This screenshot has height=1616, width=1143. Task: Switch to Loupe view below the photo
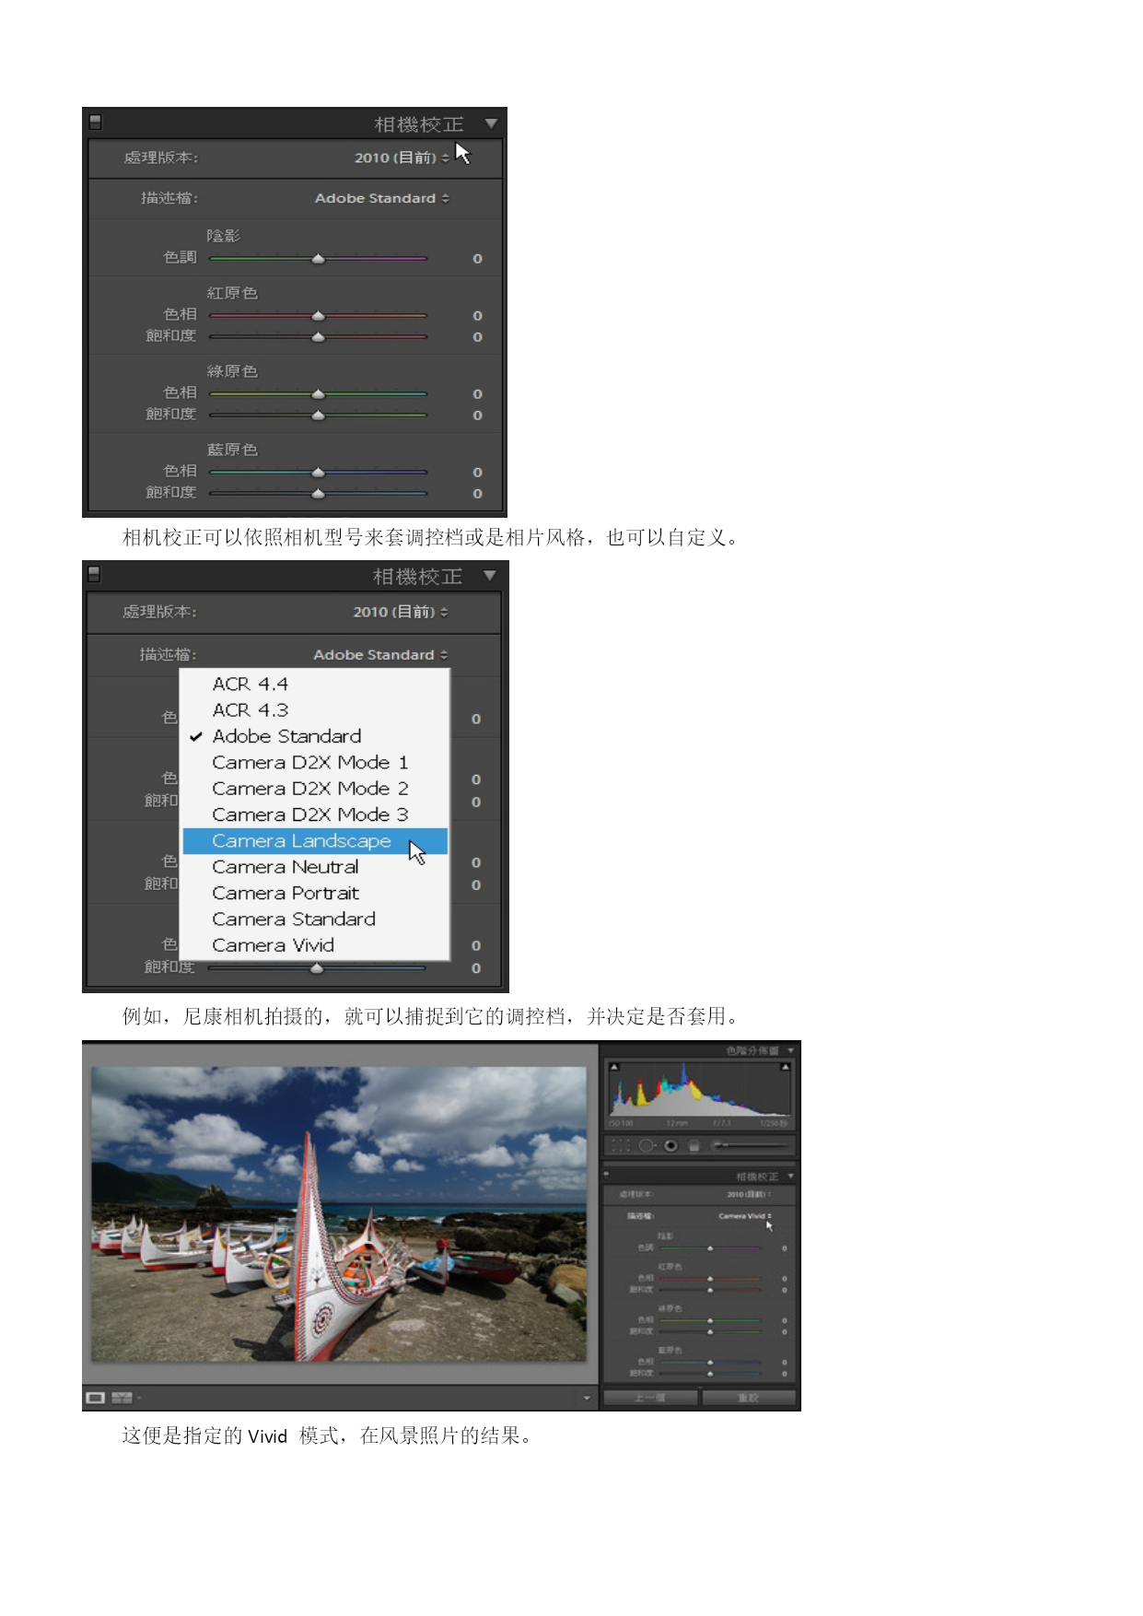coord(95,1398)
